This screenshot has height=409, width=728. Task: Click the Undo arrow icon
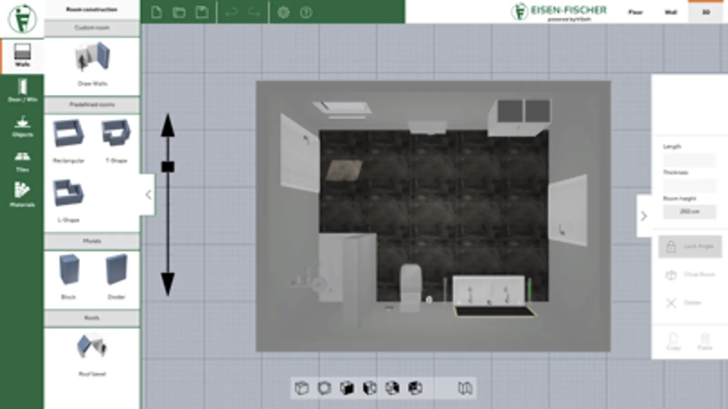pos(231,12)
